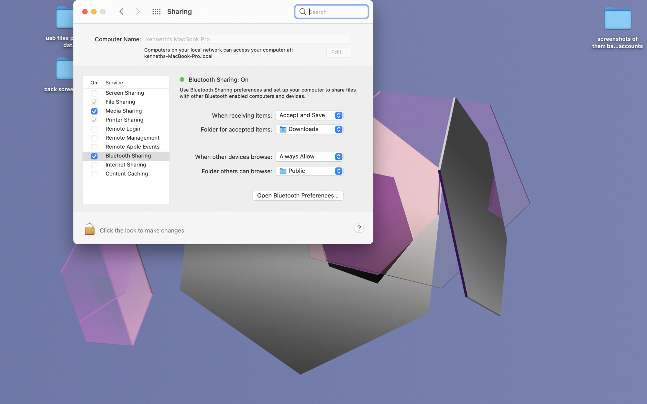647x404 pixels.
Task: Open help with the question mark button
Action: point(359,228)
